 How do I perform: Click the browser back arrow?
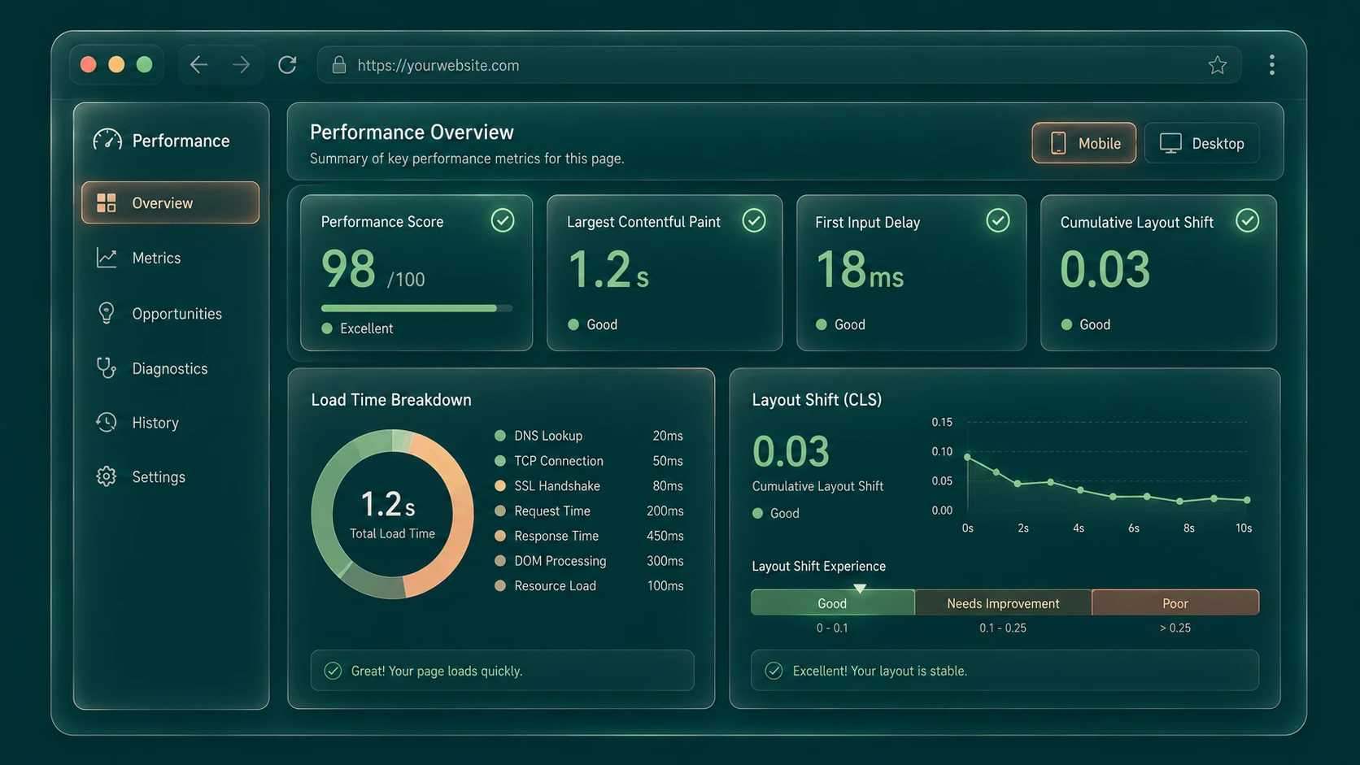pyautogui.click(x=198, y=65)
